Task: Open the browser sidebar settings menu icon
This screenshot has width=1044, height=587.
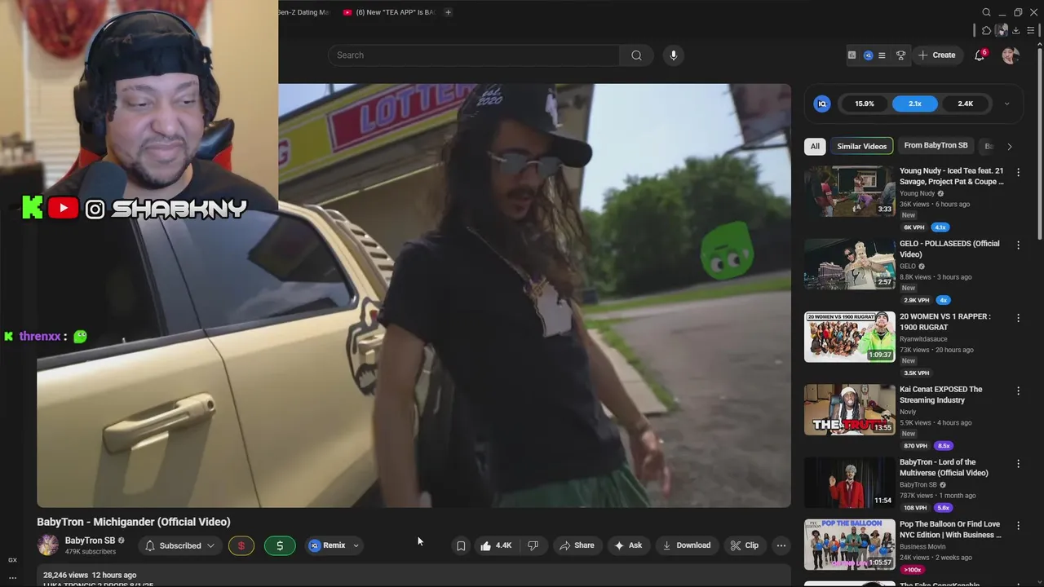Action: (x=1031, y=31)
